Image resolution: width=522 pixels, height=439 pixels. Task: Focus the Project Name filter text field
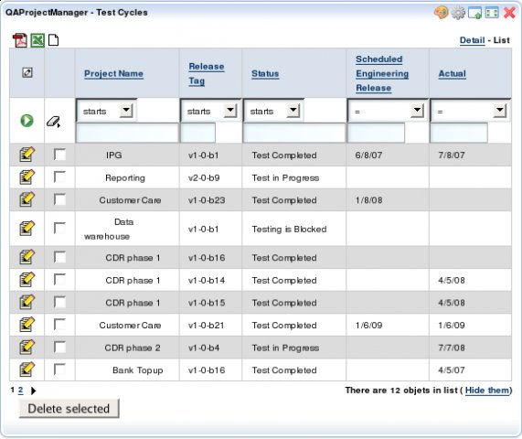pyautogui.click(x=127, y=133)
